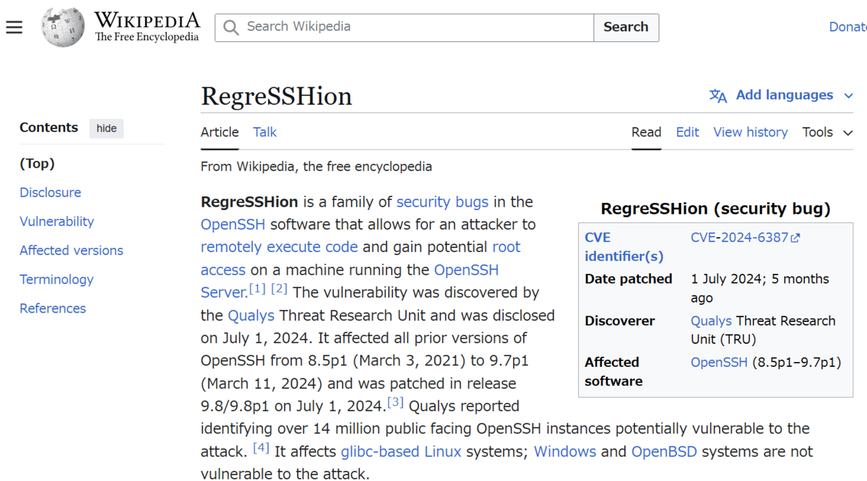The width and height of the screenshot is (867, 481).
Task: Open the remotely execute code link
Action: 279,247
